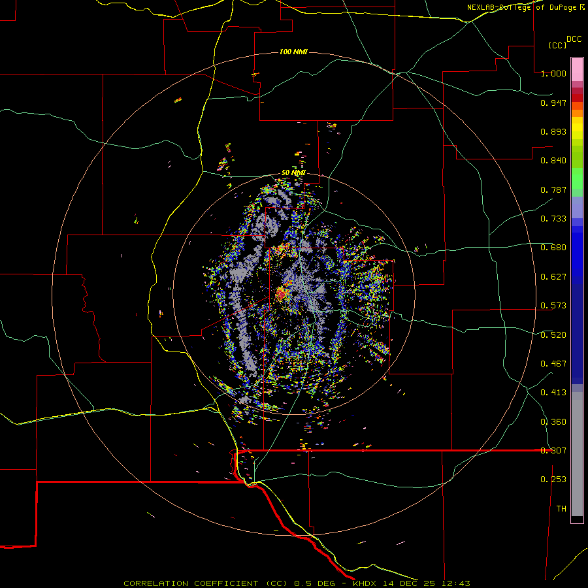This screenshot has width=588, height=588.
Task: Select the 0.253 color scale label
Action: (553, 480)
